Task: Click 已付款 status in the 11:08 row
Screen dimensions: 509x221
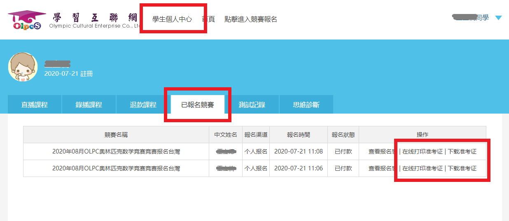Action: pos(343,151)
